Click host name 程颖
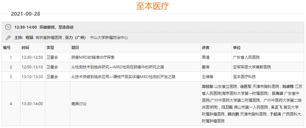This screenshot has height=128, width=306. (x=29, y=38)
